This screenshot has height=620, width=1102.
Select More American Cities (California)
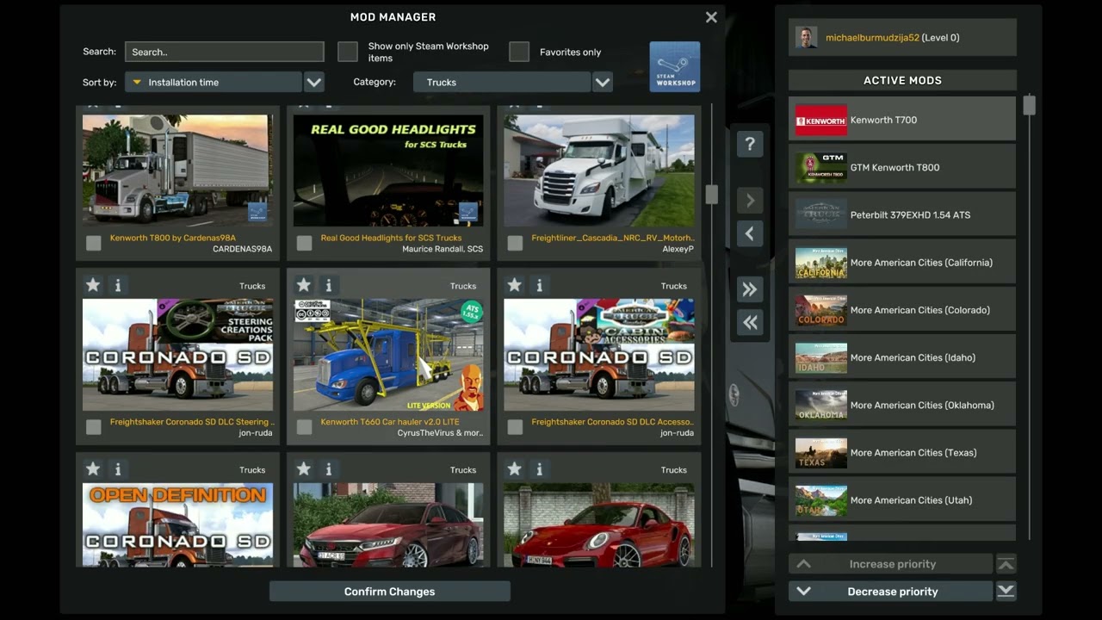[x=902, y=262]
